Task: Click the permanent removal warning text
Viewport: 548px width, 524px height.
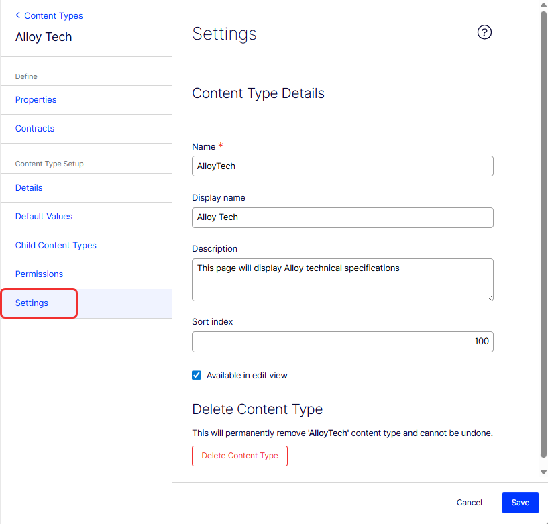Action: (x=342, y=433)
